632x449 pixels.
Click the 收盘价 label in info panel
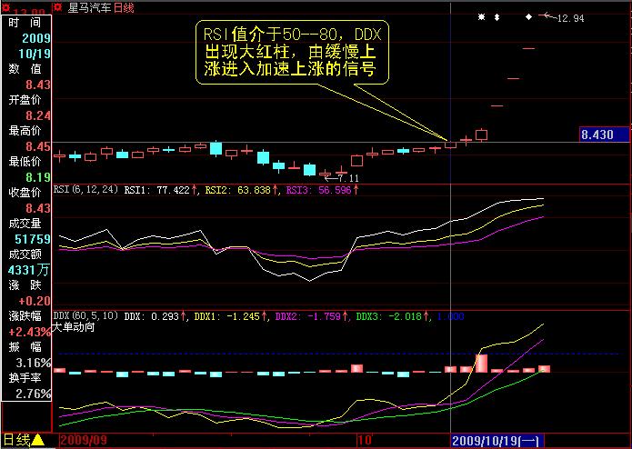25,193
